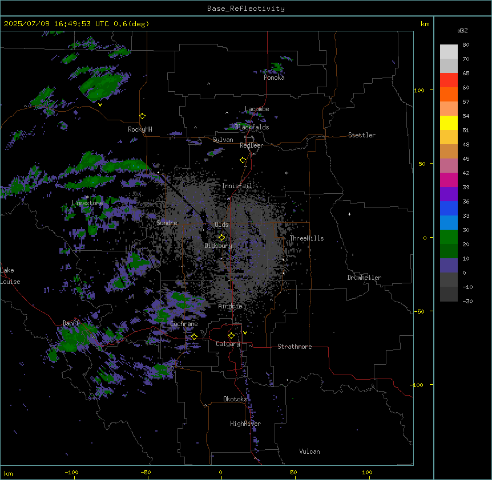
Task: Click the -30 value on the dBZ legend
Action: [467, 301]
